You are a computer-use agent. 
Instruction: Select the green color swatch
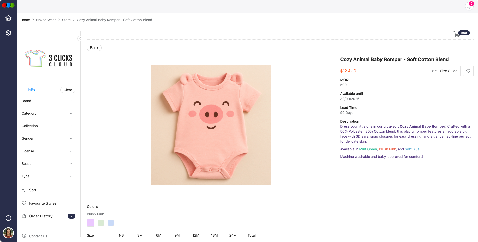(101, 223)
